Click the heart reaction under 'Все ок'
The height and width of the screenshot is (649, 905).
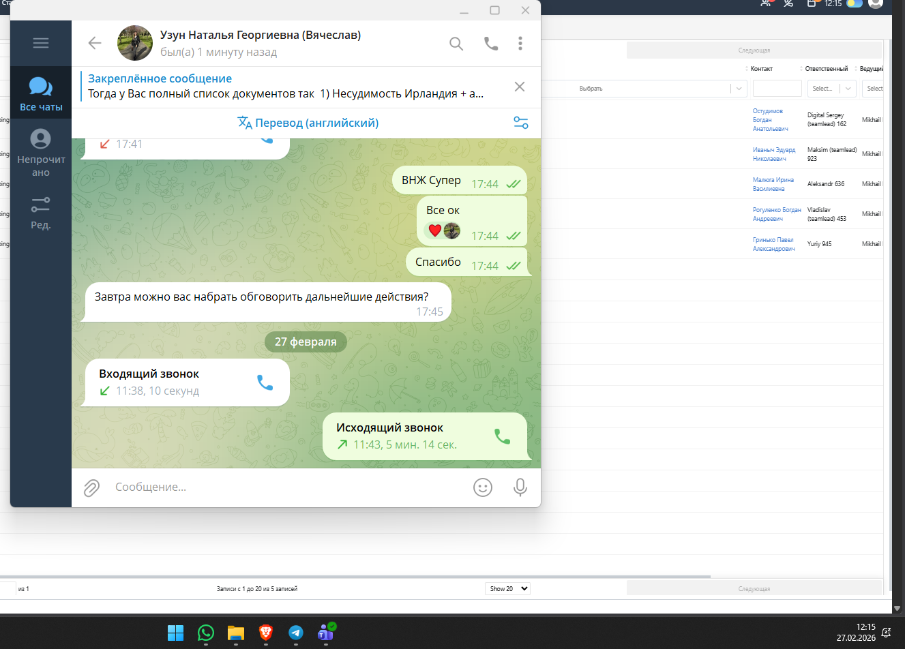point(435,230)
